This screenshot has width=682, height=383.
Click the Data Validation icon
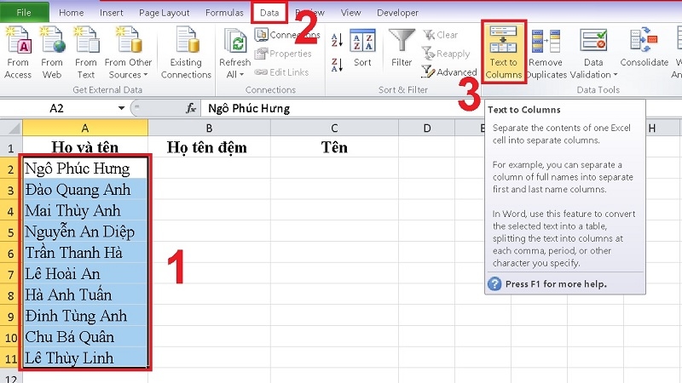(593, 41)
